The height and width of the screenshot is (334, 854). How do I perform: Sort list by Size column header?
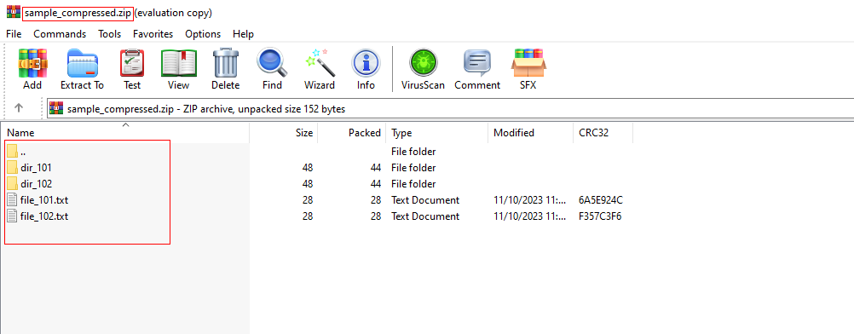284,132
